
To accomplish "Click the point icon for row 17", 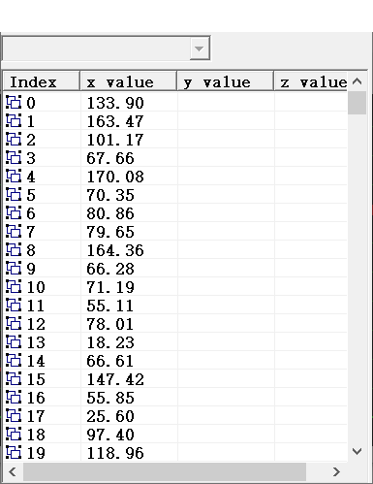I will coord(14,416).
